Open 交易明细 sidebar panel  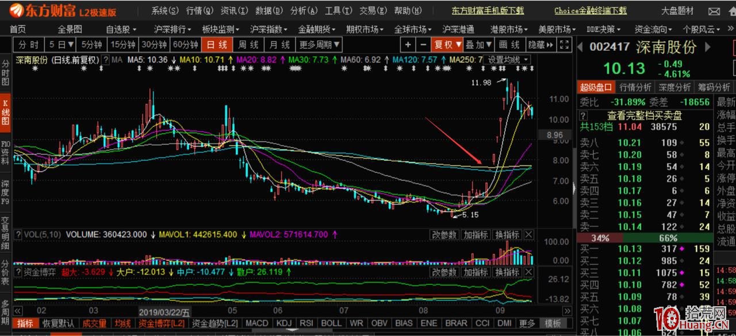point(6,233)
